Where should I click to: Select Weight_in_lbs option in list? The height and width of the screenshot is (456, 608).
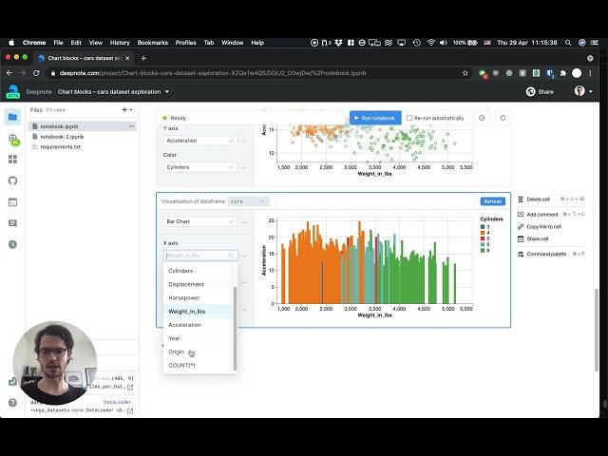tap(199, 312)
